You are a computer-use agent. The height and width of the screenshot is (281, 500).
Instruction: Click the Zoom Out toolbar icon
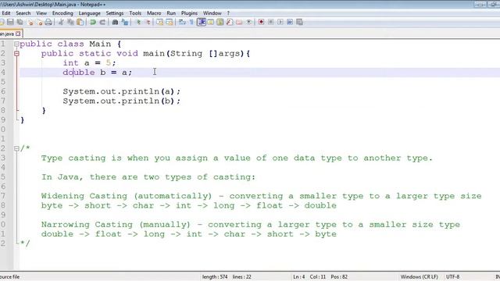pos(148,22)
